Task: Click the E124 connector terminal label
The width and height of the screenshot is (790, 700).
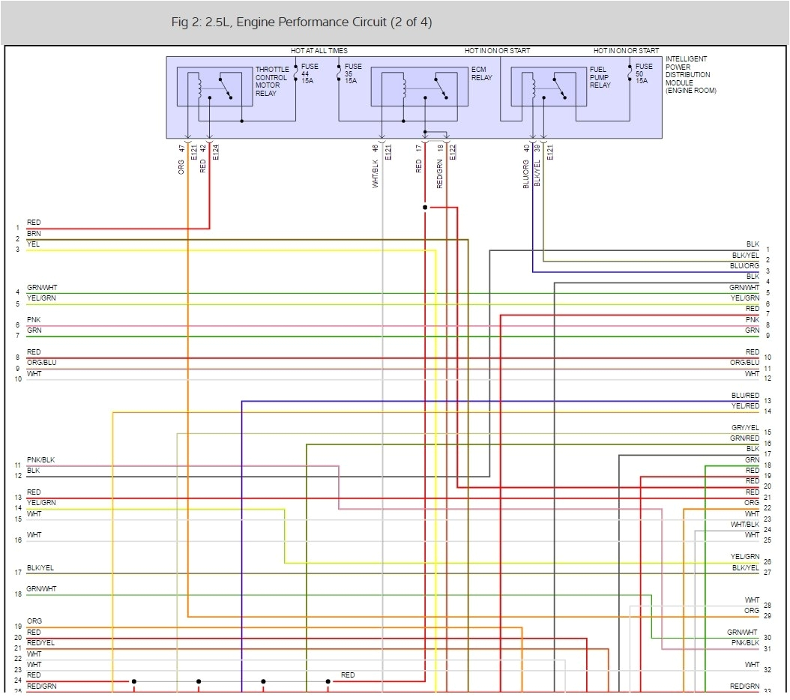Action: pyautogui.click(x=216, y=152)
